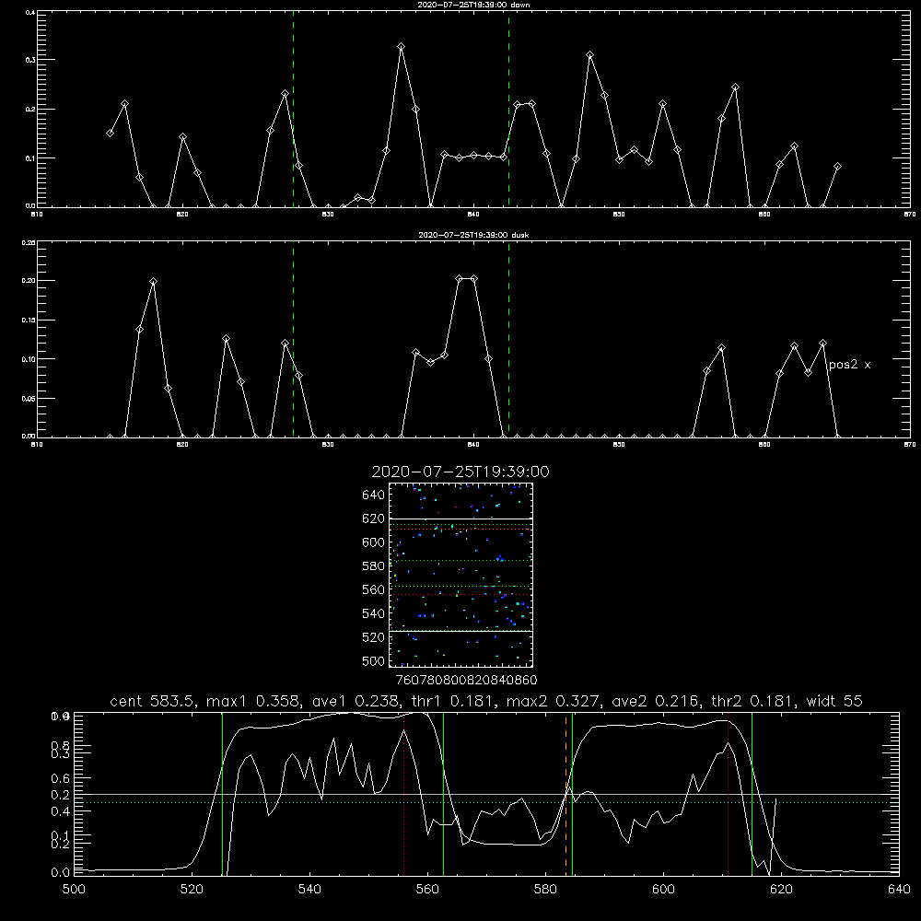Click the 640 label on the color image y-axis
This screenshot has width=921, height=921.
(x=374, y=495)
